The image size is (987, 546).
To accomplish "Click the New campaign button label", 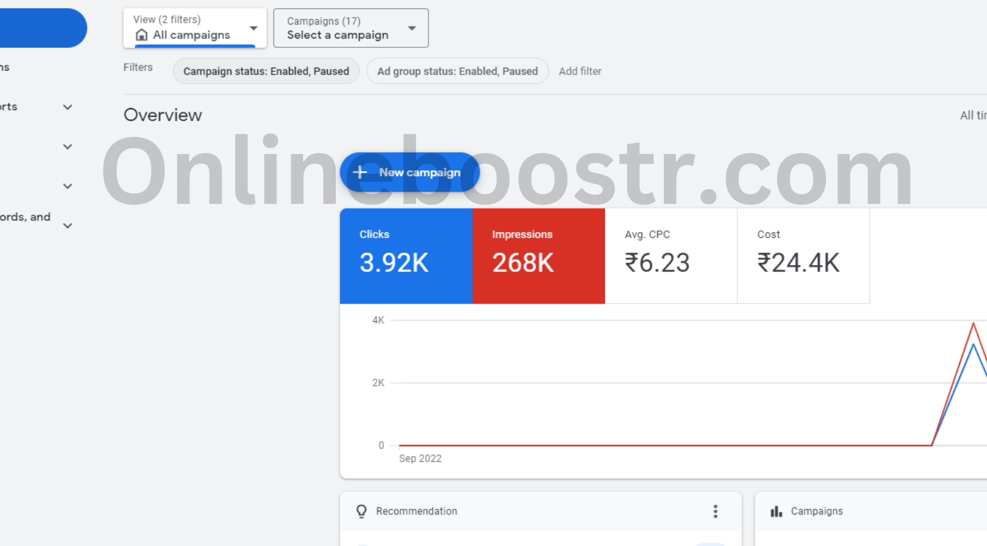I will (x=420, y=172).
